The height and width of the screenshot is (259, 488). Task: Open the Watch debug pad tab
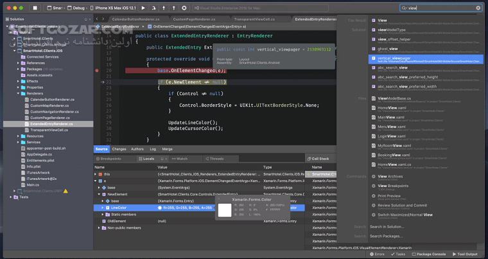(181, 158)
